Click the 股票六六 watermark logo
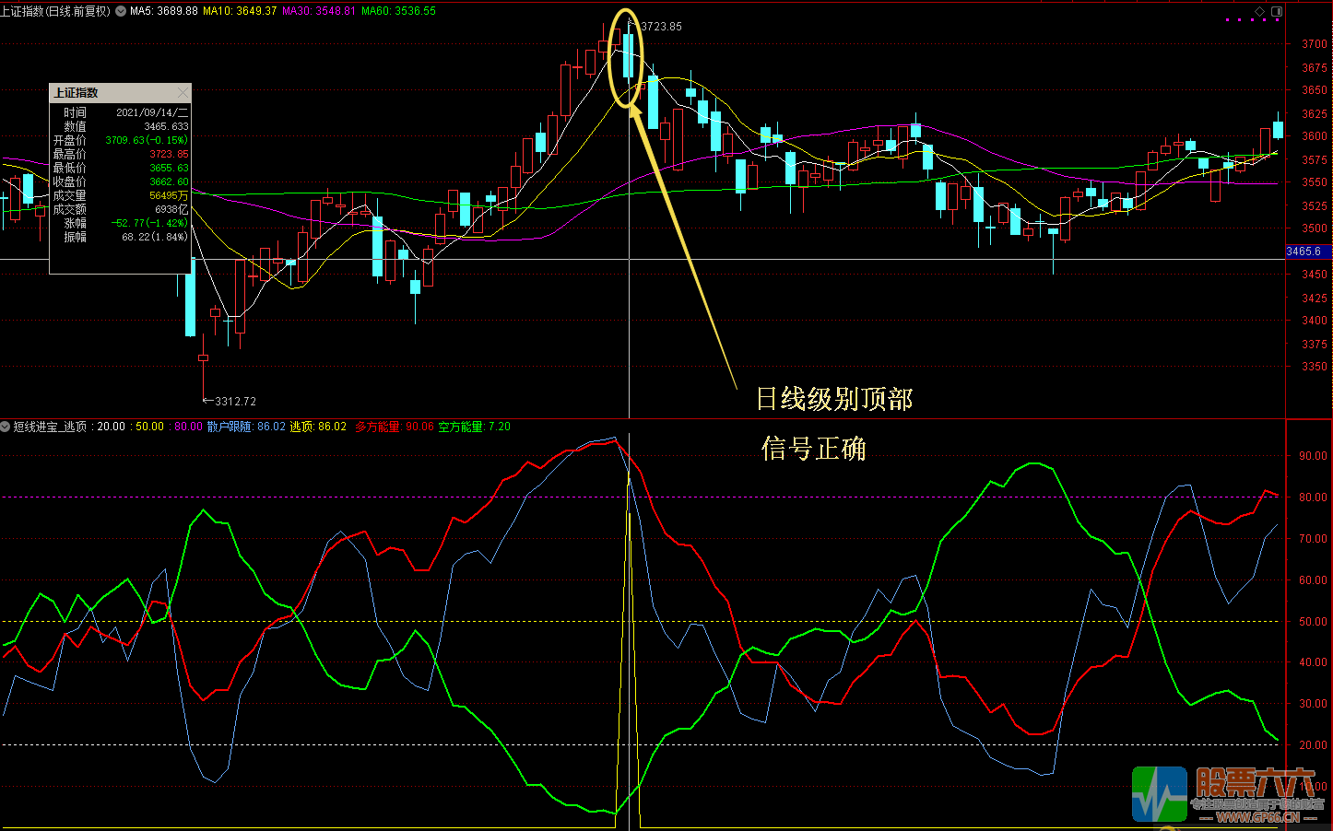 pos(1224,794)
